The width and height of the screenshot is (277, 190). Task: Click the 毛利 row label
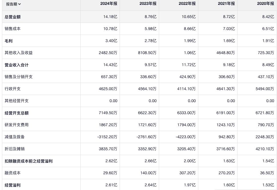(9, 41)
